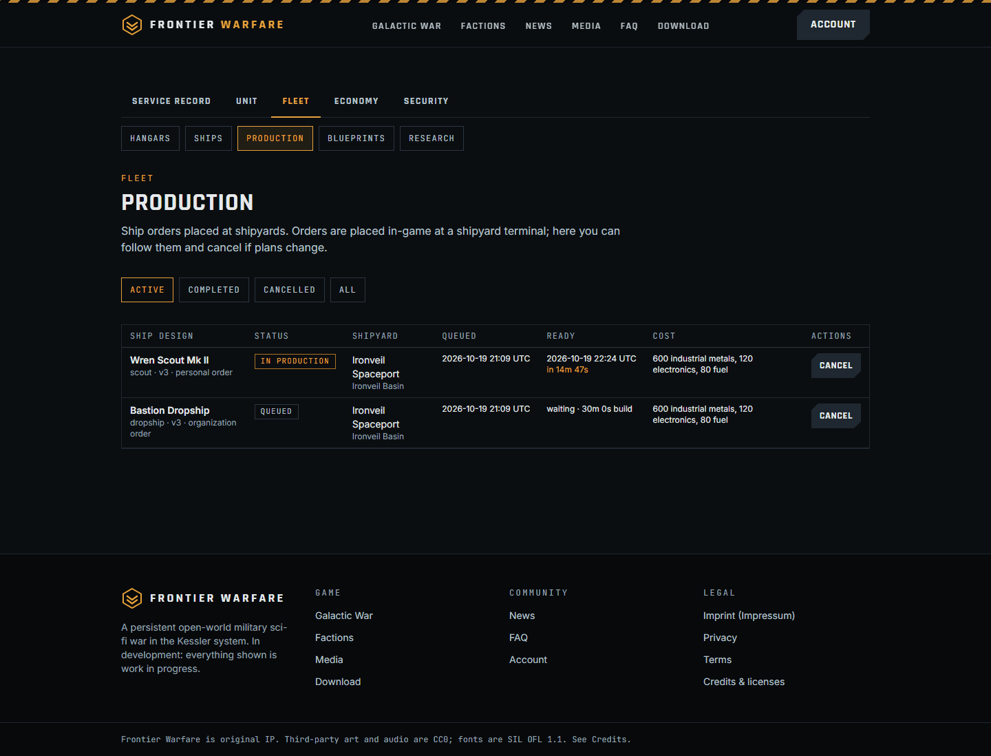Open the Galactic War nav item

407,26
